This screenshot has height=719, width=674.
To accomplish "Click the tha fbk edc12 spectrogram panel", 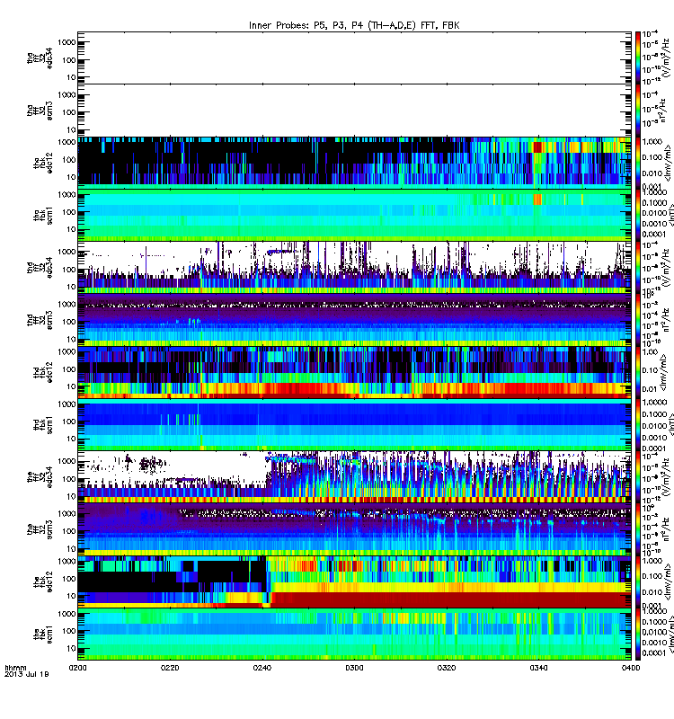I will click(354, 163).
